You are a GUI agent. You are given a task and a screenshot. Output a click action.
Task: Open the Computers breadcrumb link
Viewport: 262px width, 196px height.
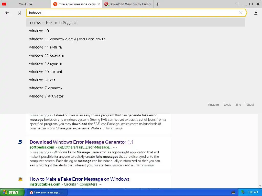[88, 184]
